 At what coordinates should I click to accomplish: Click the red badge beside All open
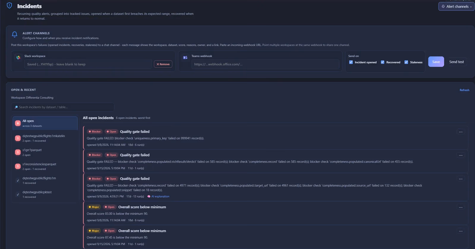click(18, 123)
